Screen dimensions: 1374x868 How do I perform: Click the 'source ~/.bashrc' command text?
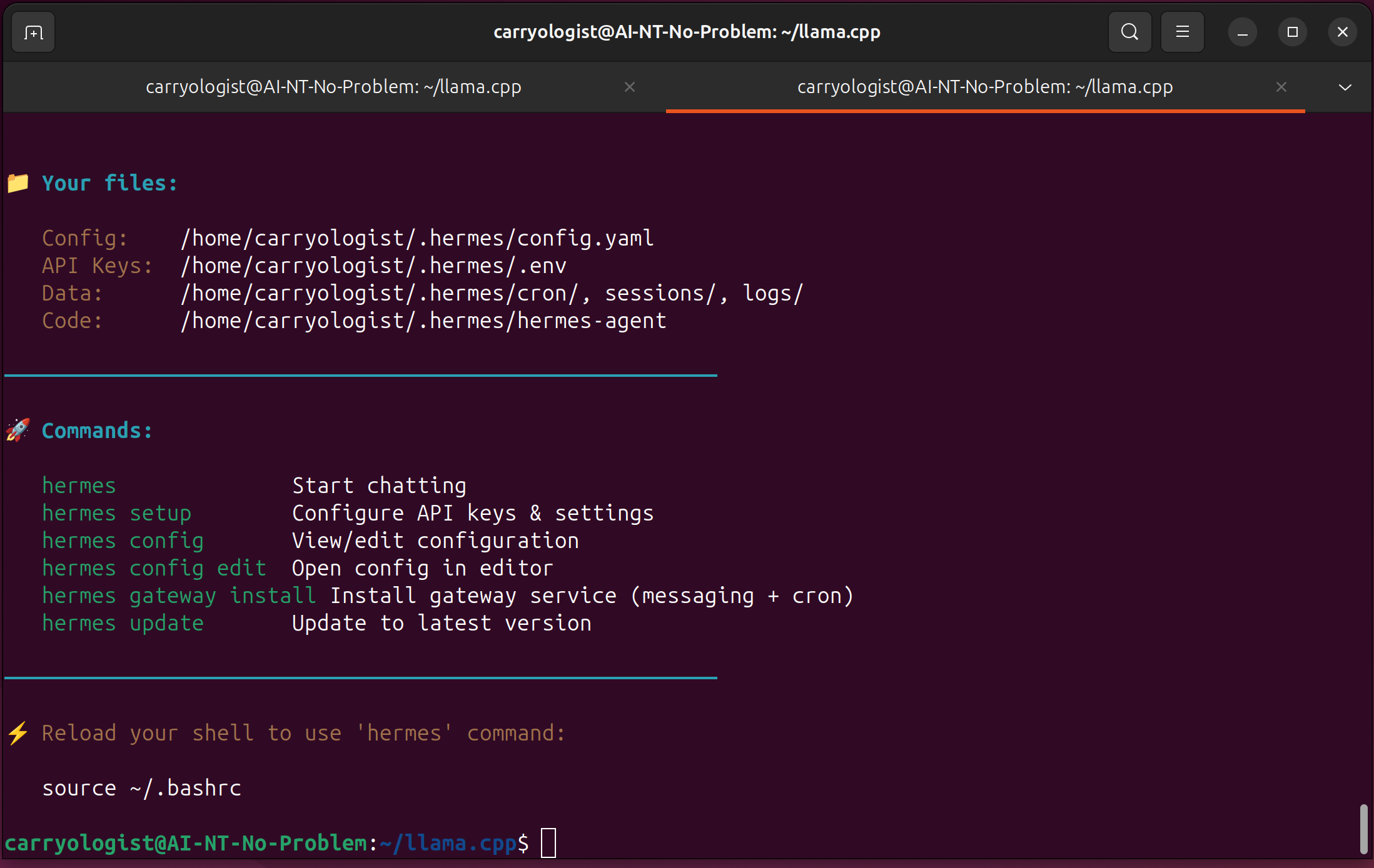point(141,788)
